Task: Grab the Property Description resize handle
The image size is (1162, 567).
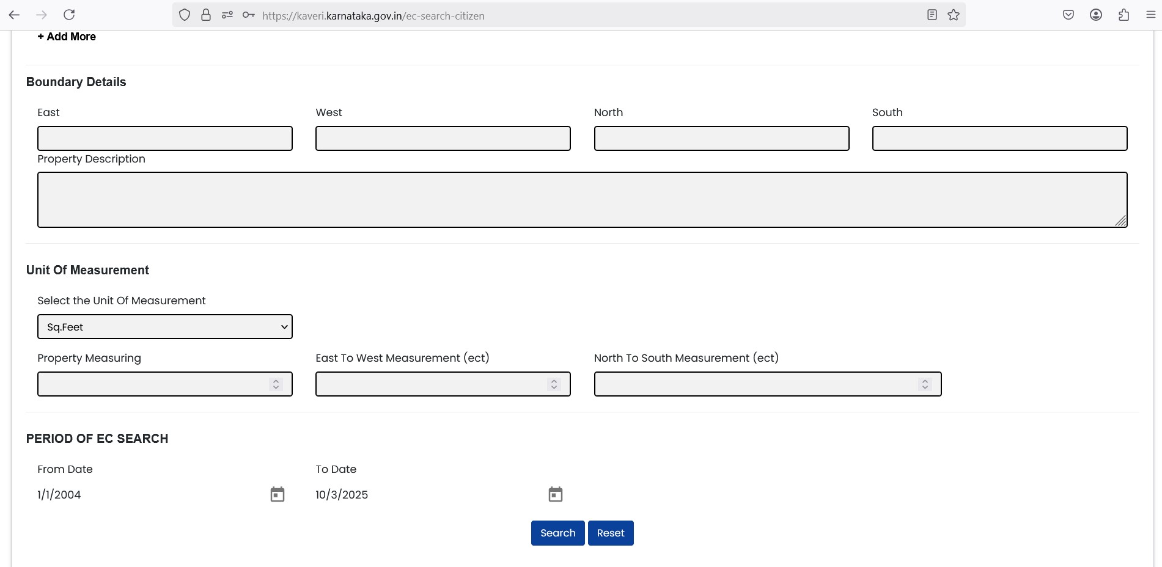Action: [x=1120, y=221]
